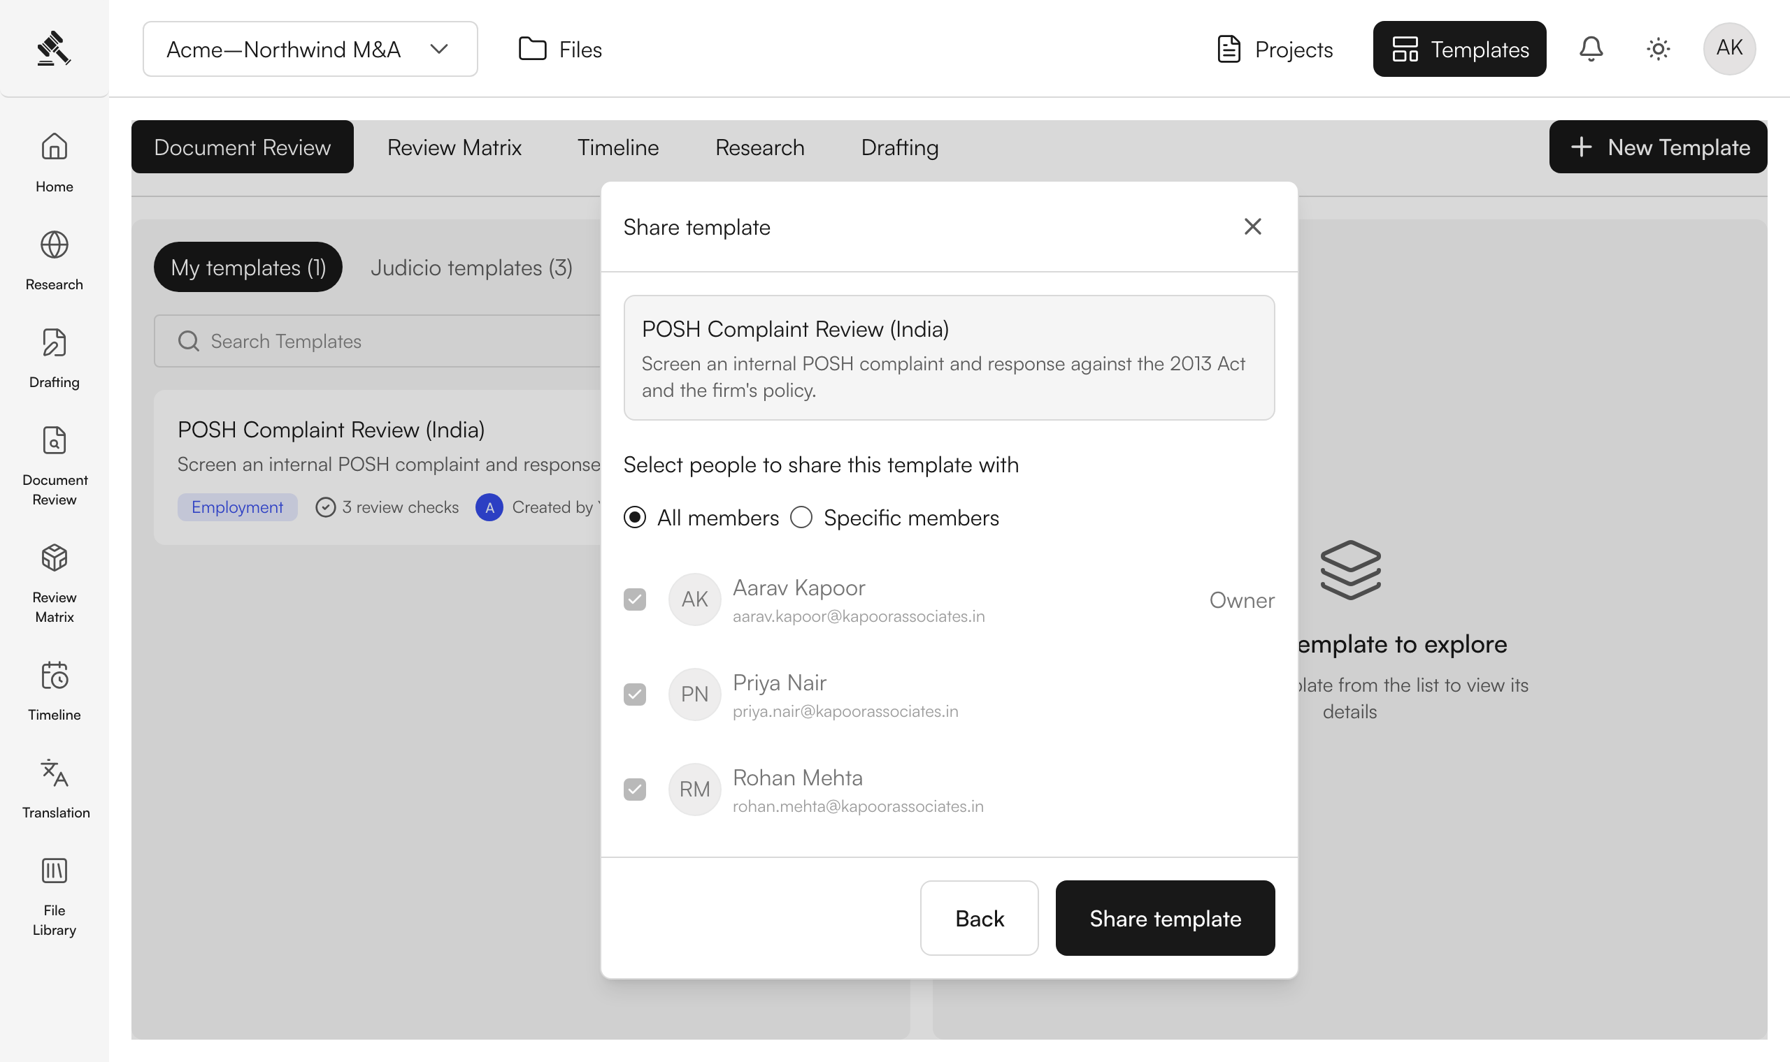The height and width of the screenshot is (1062, 1790).
Task: Open Research globe in sidebar
Action: [55, 261]
